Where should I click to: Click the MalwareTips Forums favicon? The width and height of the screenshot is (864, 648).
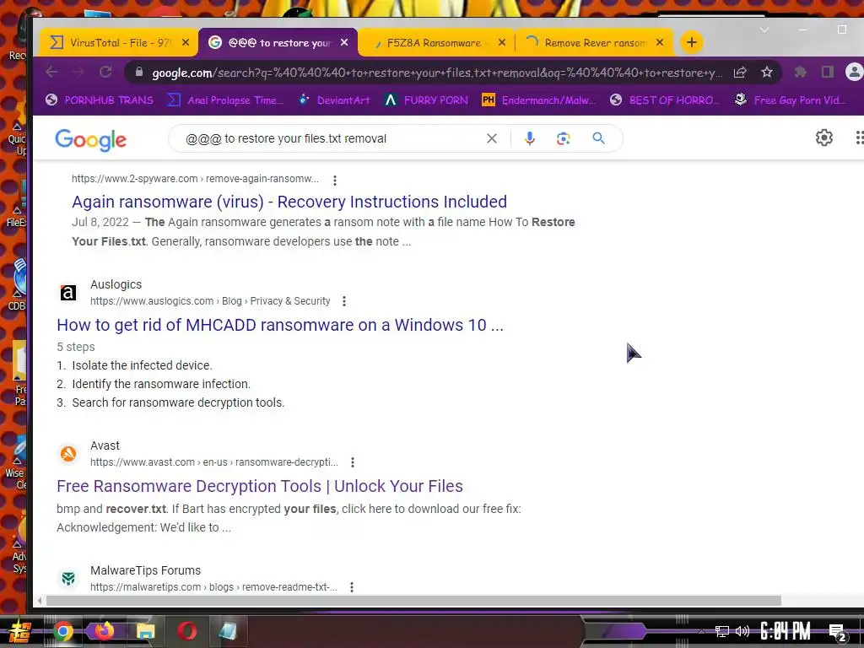pyautogui.click(x=68, y=579)
